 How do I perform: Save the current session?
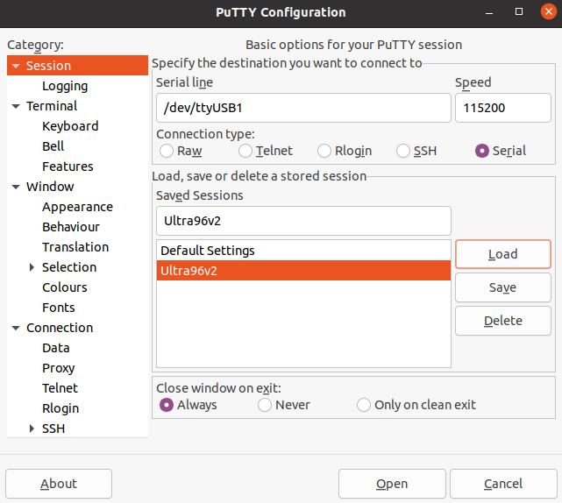point(503,287)
